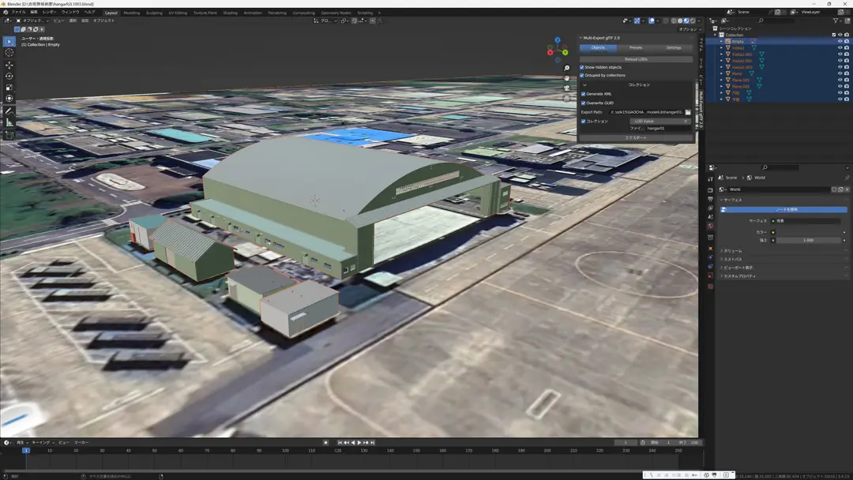Screen dimensions: 853x480
Task: Switch to UV Editing workspace tab
Action: (178, 13)
